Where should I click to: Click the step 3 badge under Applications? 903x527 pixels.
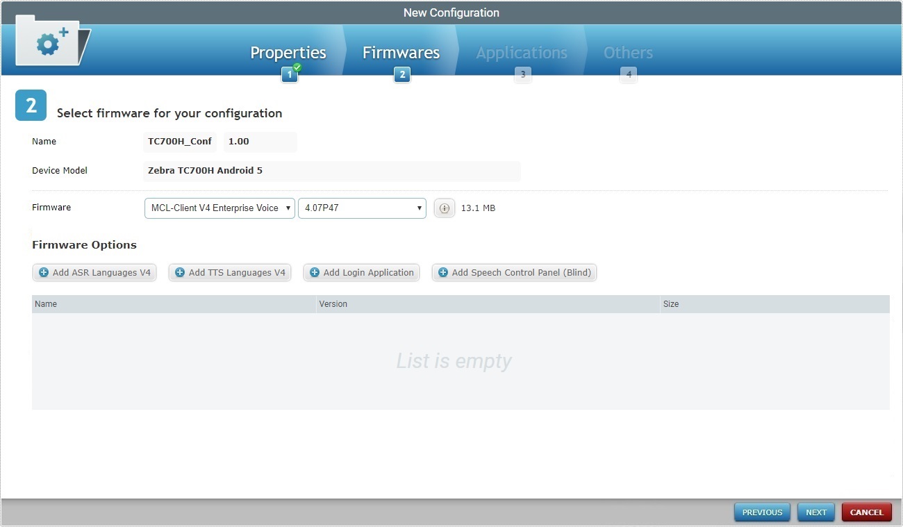click(522, 74)
